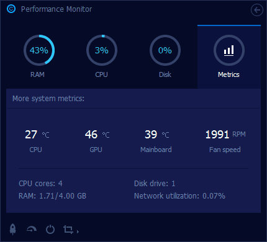
Task: Open the RAM 43% usage gauge
Action: point(39,50)
